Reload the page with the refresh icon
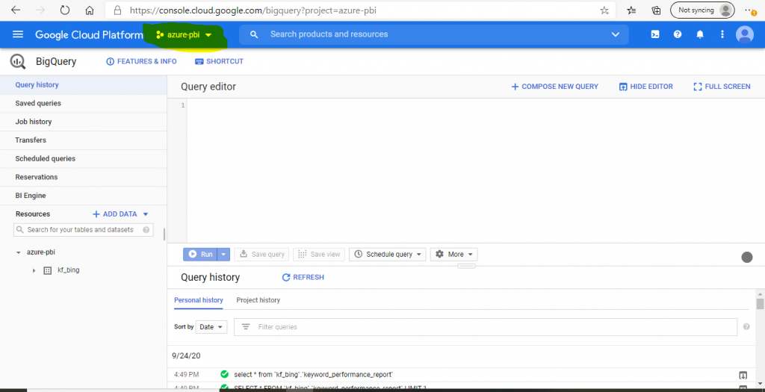 coord(65,10)
